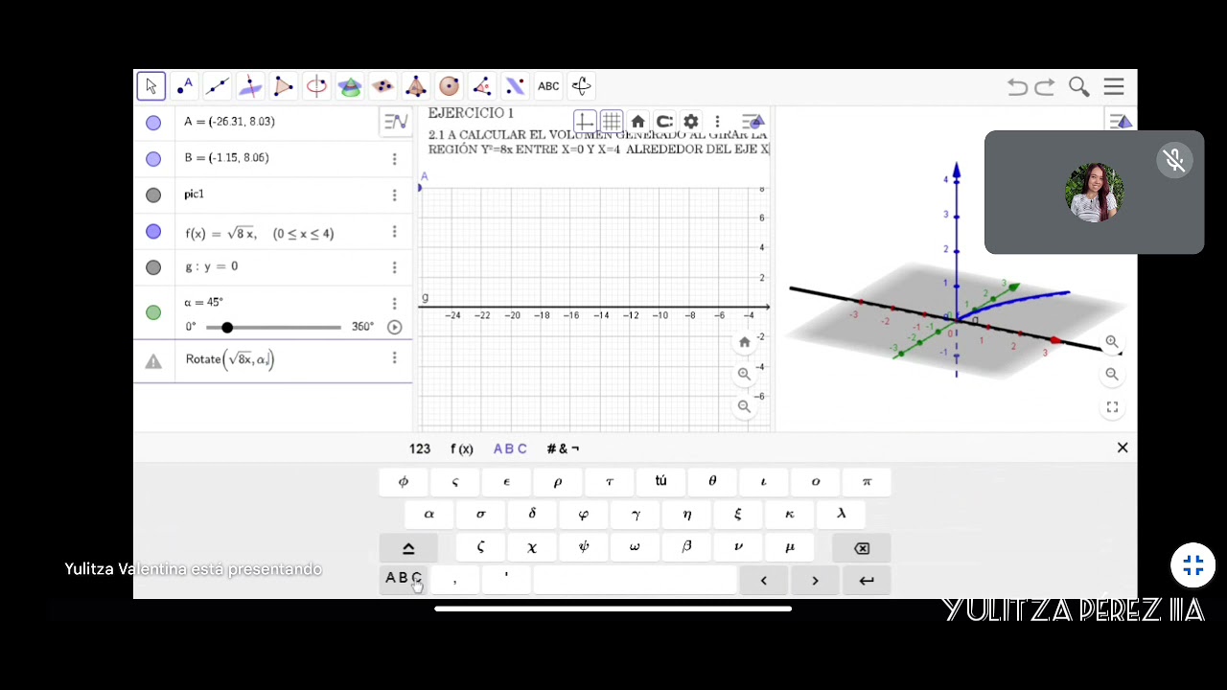Select the Intersect two surfaces tool
This screenshot has height=690, width=1227.
[350, 86]
